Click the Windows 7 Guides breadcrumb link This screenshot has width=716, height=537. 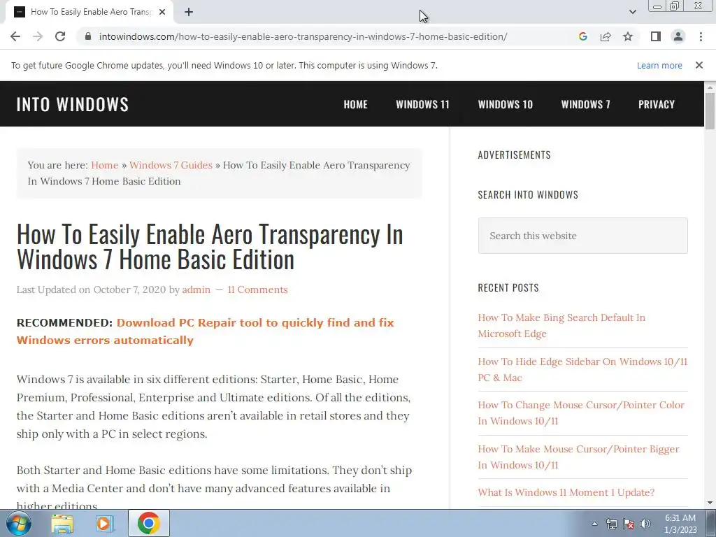click(x=171, y=165)
